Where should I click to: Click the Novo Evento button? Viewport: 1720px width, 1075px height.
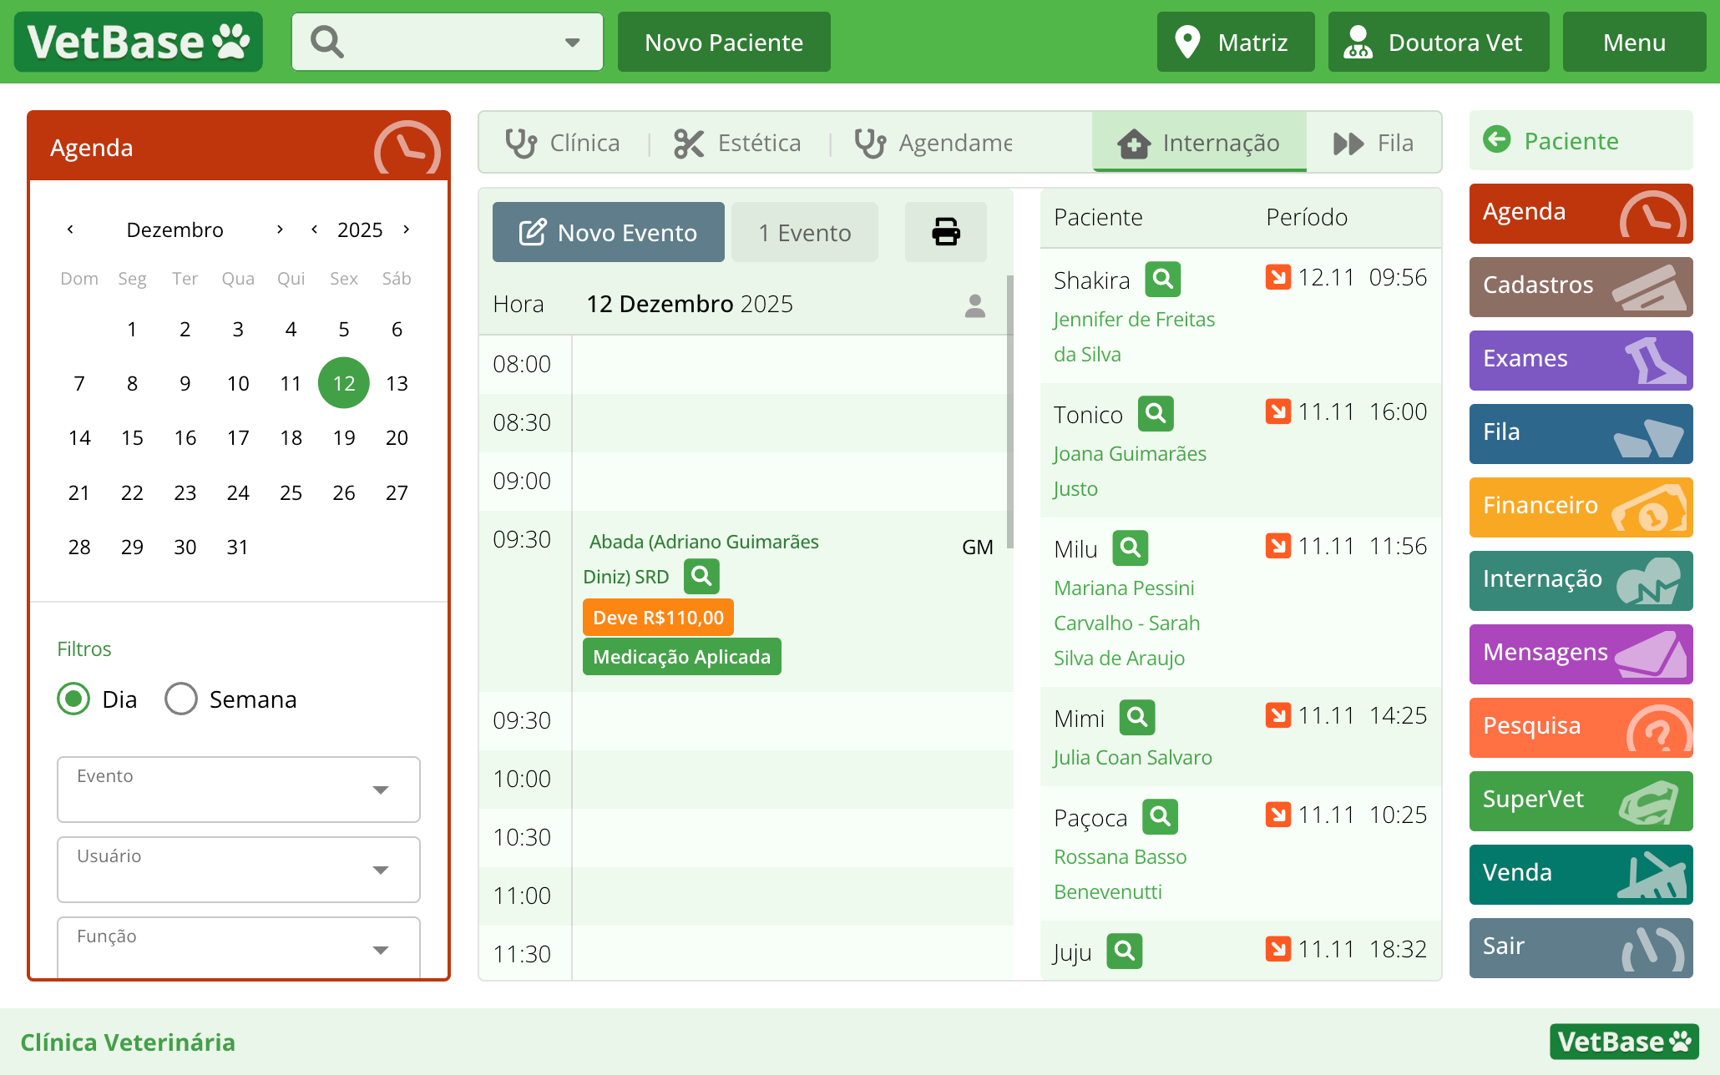point(608,232)
